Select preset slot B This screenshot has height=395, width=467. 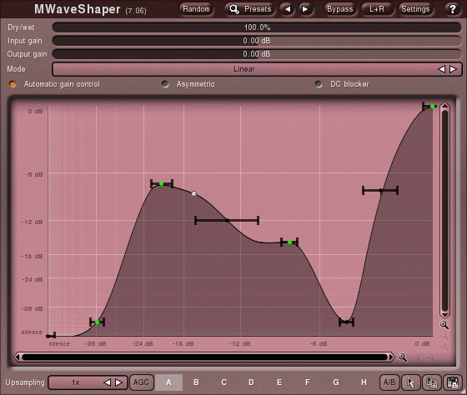[x=196, y=382]
